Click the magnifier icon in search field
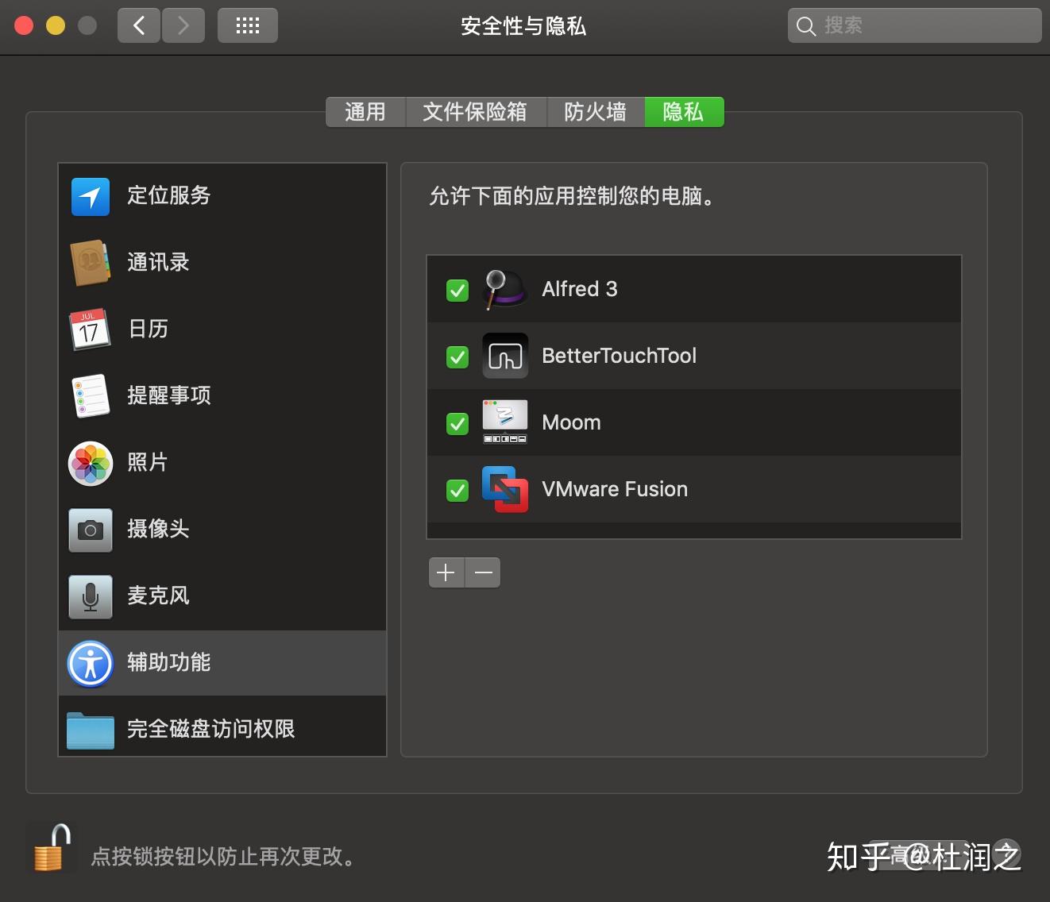Image resolution: width=1050 pixels, height=902 pixels. pos(806,26)
